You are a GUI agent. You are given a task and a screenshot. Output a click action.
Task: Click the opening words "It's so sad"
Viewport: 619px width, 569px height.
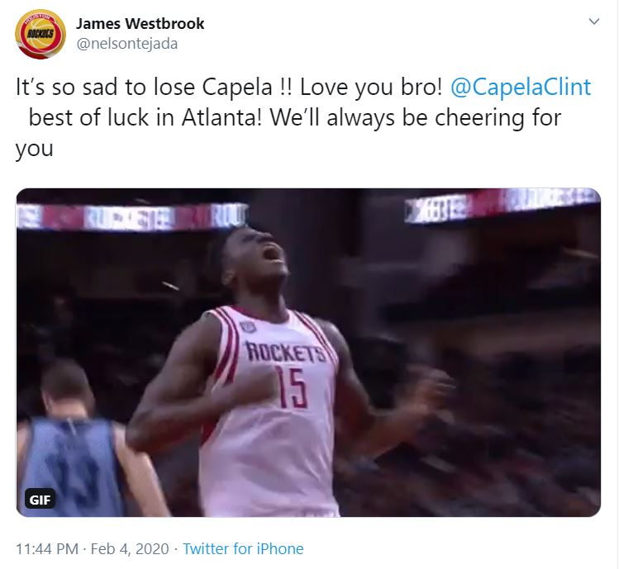pyautogui.click(x=68, y=87)
